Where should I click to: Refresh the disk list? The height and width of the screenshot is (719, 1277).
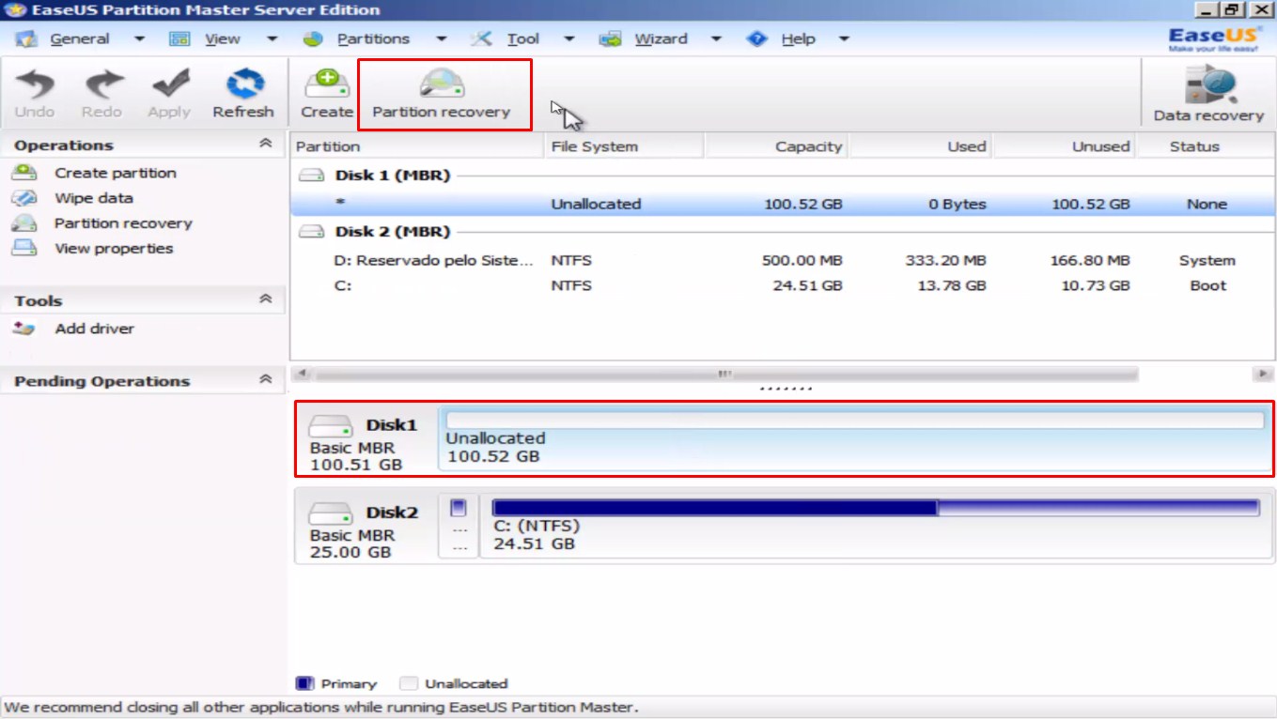[x=243, y=92]
